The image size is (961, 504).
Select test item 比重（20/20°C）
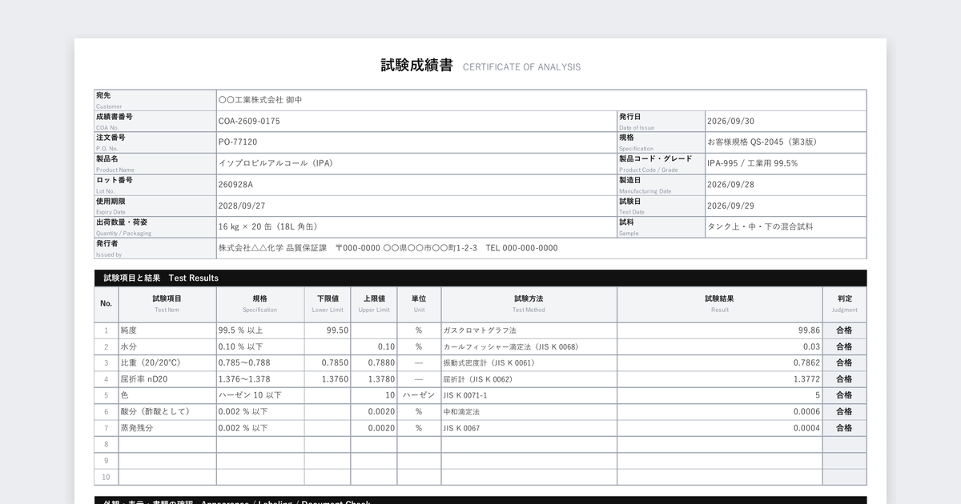pos(167,363)
